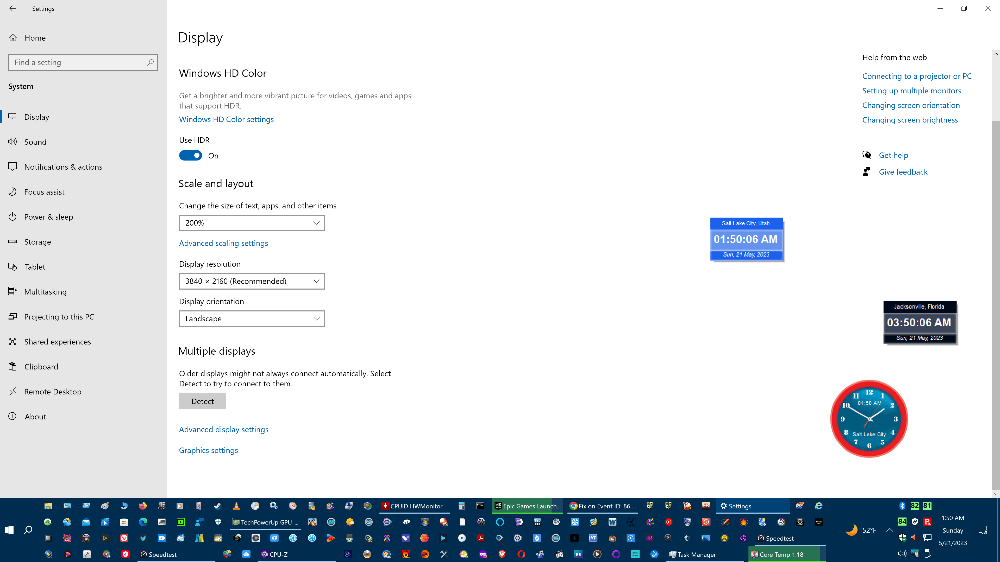Turn off the Use HDR toggle
The image size is (1000, 562).
190,156
